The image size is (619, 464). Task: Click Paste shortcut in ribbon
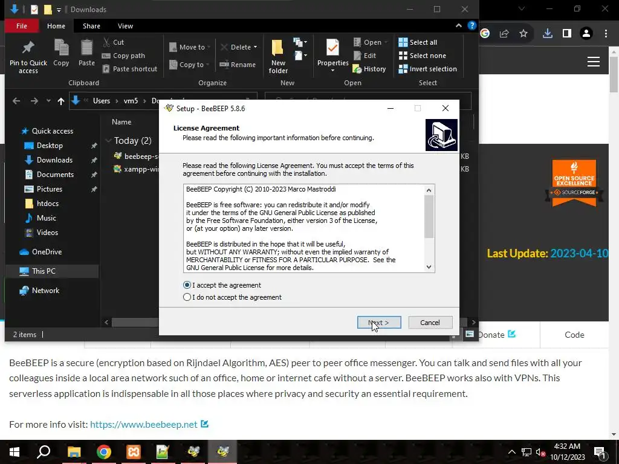pos(130,69)
